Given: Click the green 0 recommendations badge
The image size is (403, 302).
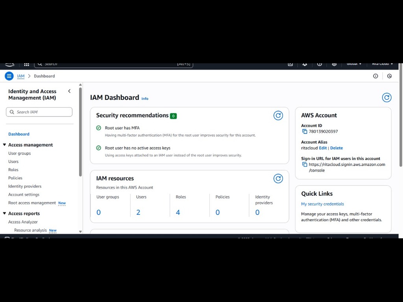Looking at the screenshot, I should click(173, 116).
